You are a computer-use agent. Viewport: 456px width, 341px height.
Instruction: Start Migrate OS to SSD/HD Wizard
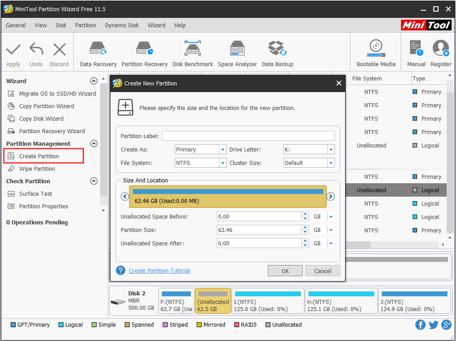(52, 93)
